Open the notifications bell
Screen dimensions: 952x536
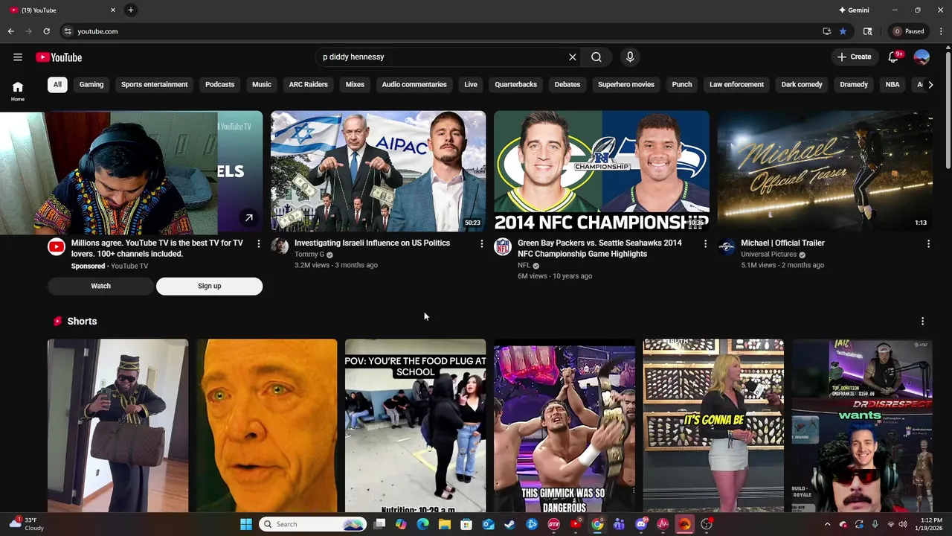893,57
